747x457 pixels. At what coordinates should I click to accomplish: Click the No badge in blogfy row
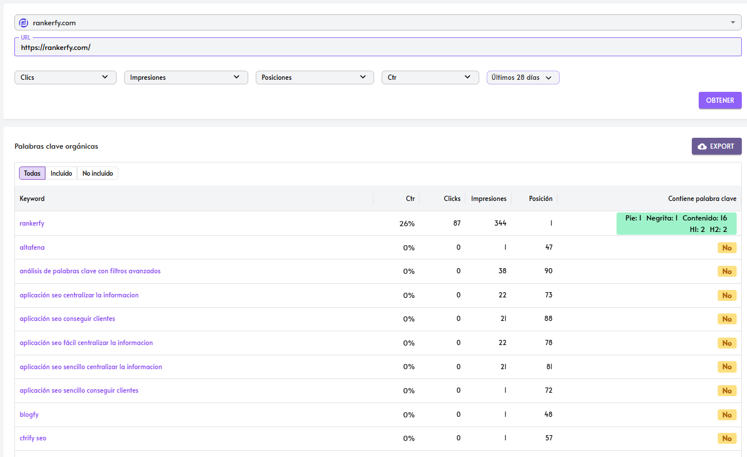click(727, 415)
